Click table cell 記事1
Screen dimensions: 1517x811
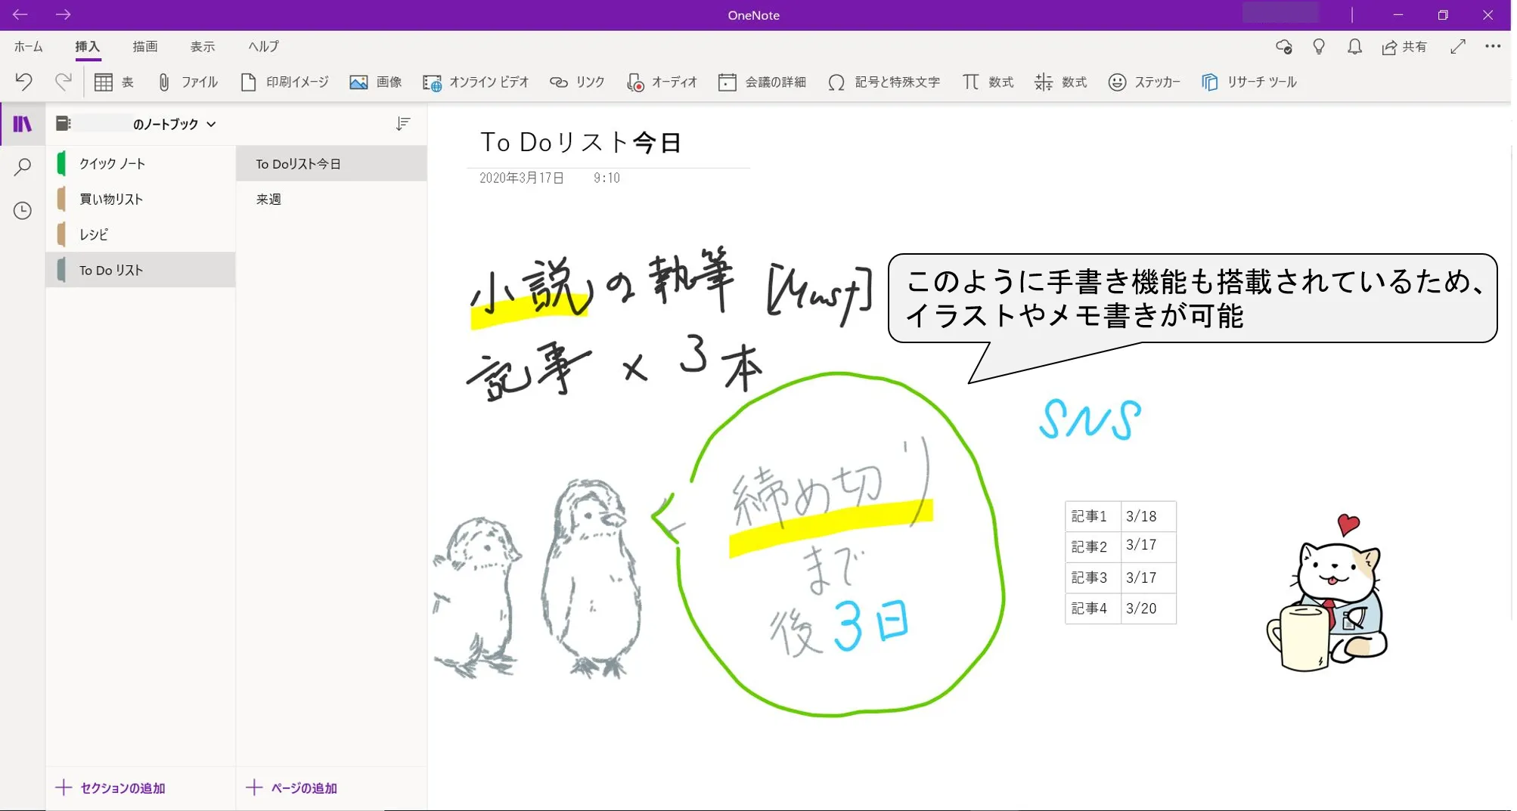tap(1092, 516)
